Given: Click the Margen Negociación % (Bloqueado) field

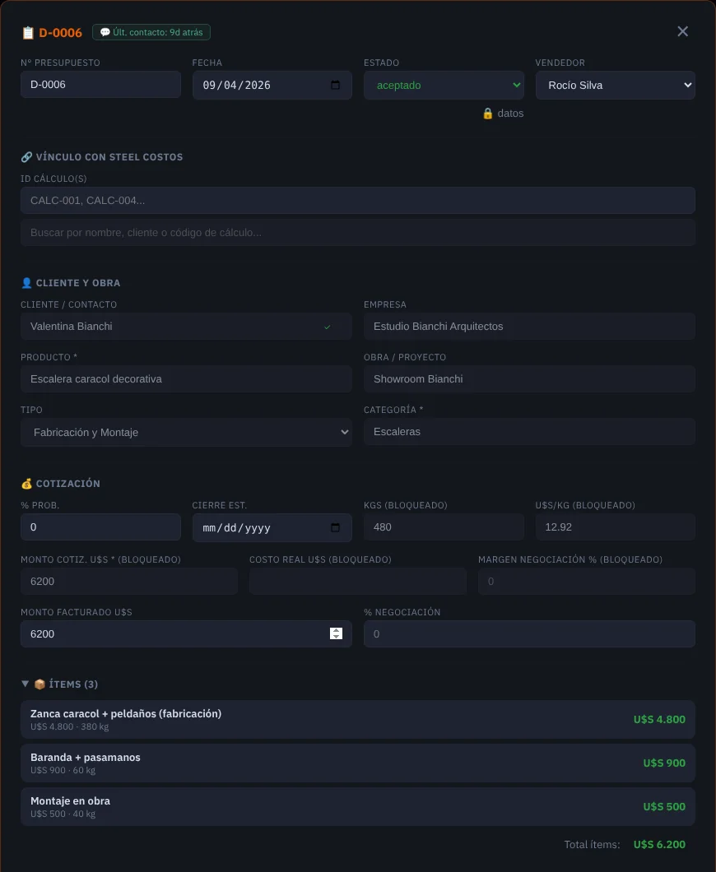Looking at the screenshot, I should click(587, 581).
